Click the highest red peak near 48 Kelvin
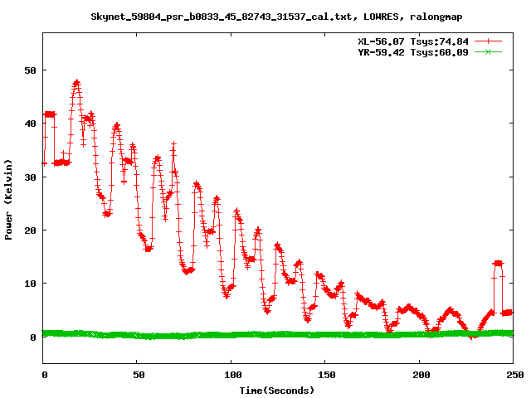Viewport: 531px width, 398px height. (x=76, y=83)
